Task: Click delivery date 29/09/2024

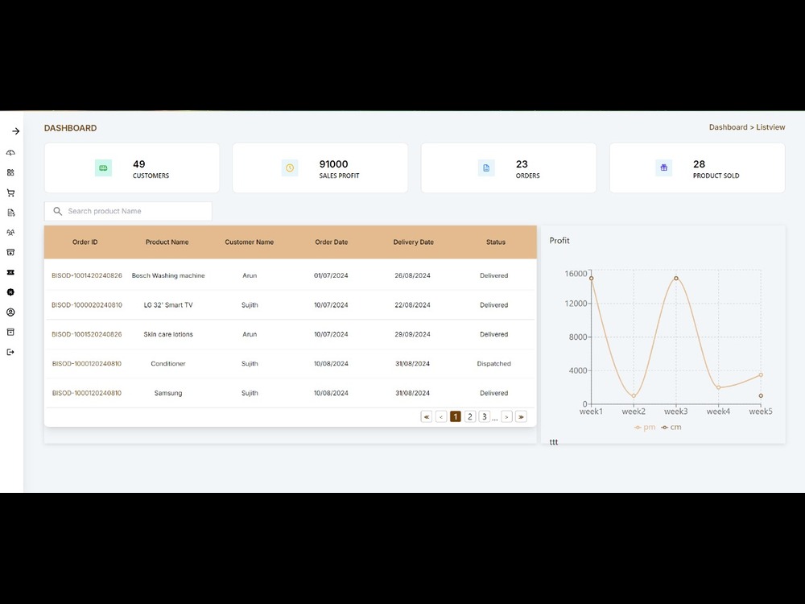Action: [x=413, y=334]
